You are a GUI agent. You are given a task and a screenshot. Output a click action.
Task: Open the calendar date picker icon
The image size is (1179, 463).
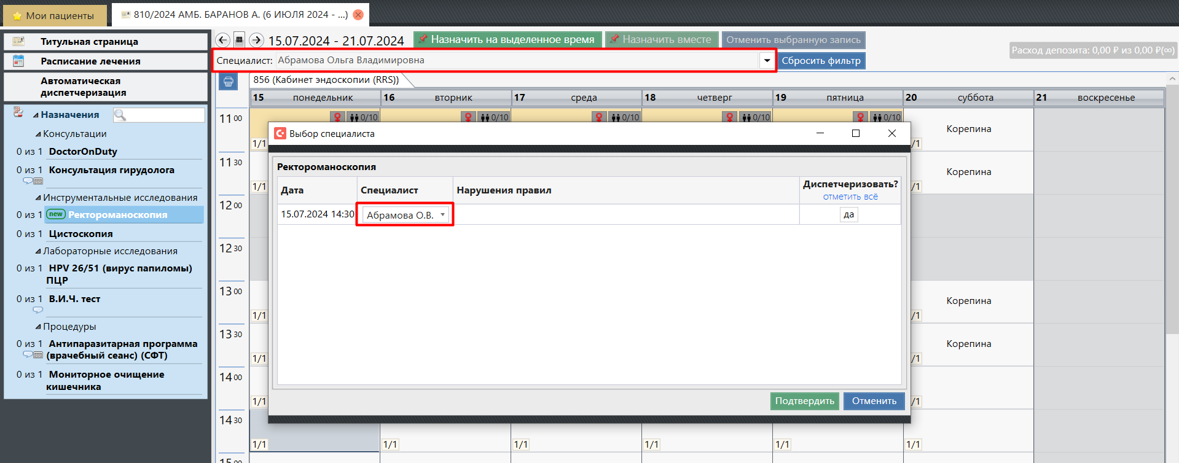click(x=240, y=40)
